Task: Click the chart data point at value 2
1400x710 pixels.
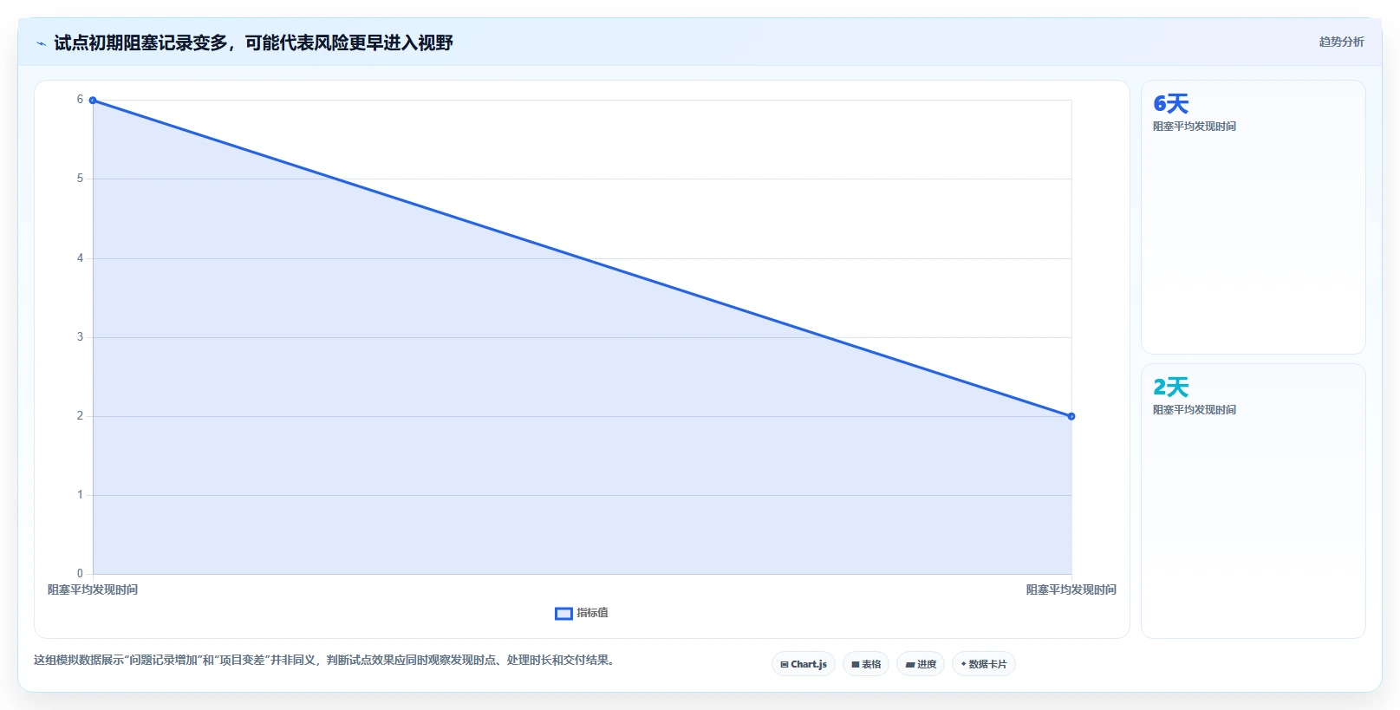Action: coord(1071,416)
